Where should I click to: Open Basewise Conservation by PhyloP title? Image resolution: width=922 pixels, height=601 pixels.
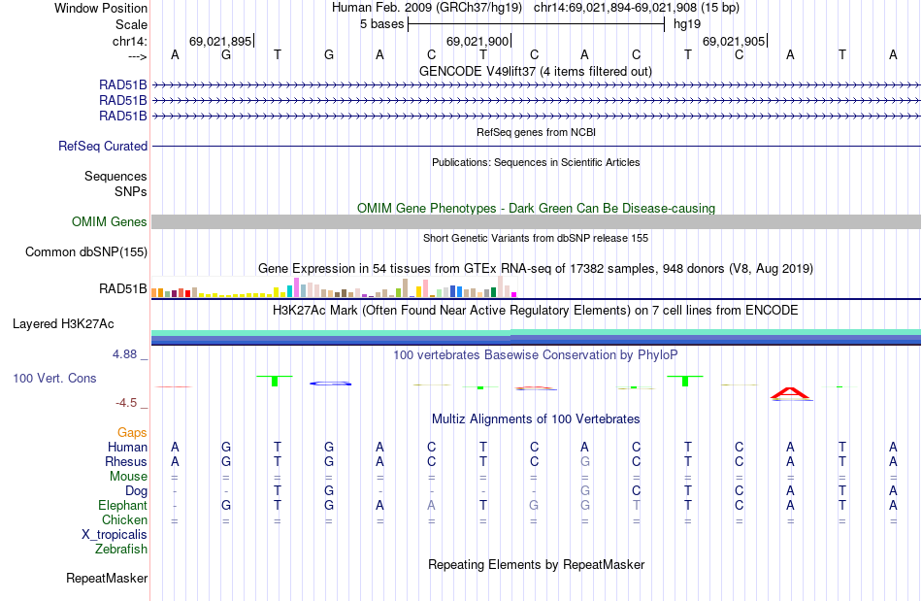[536, 354]
